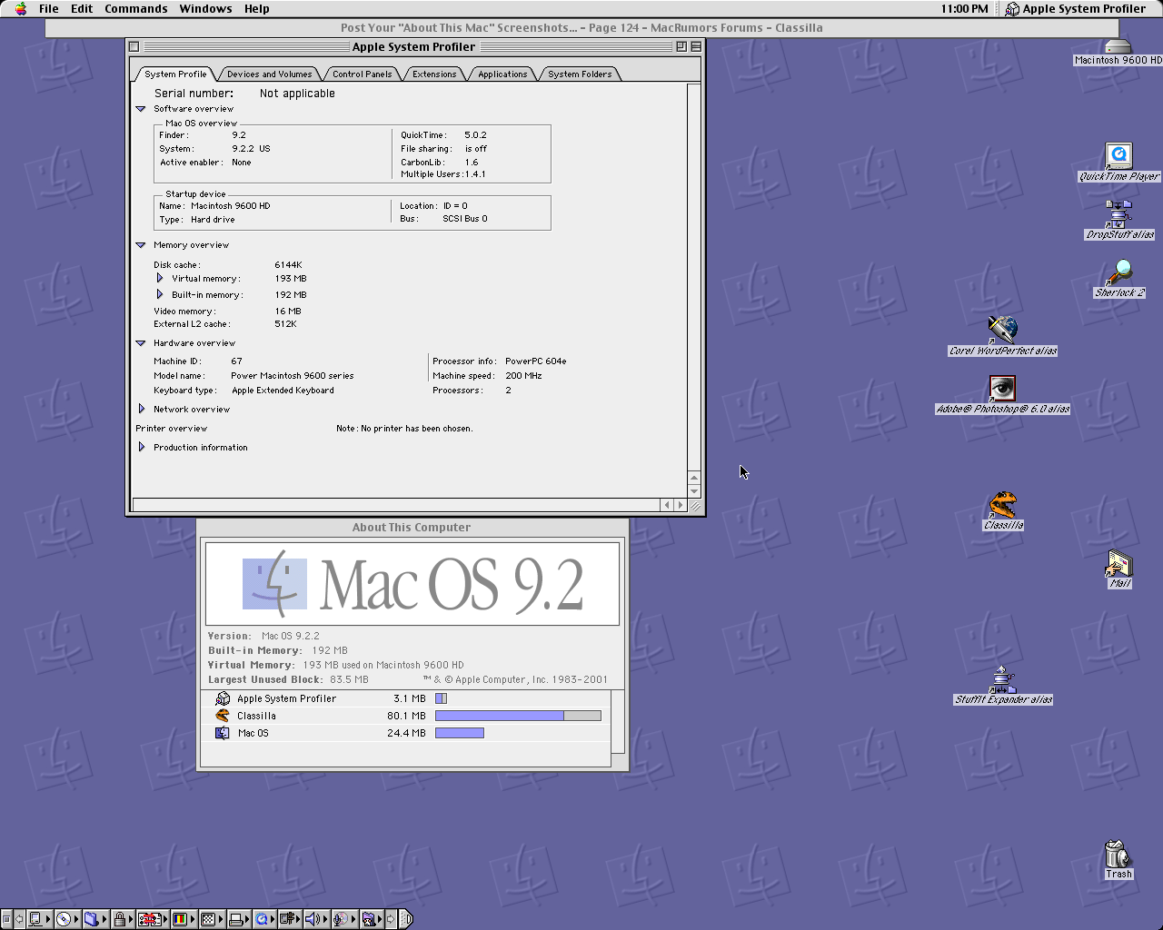Open the File menu
Screen dimensions: 1163x930
(x=49, y=8)
